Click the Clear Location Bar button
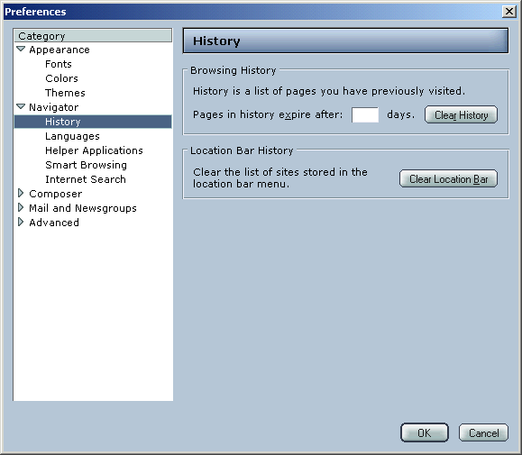 pyautogui.click(x=448, y=179)
